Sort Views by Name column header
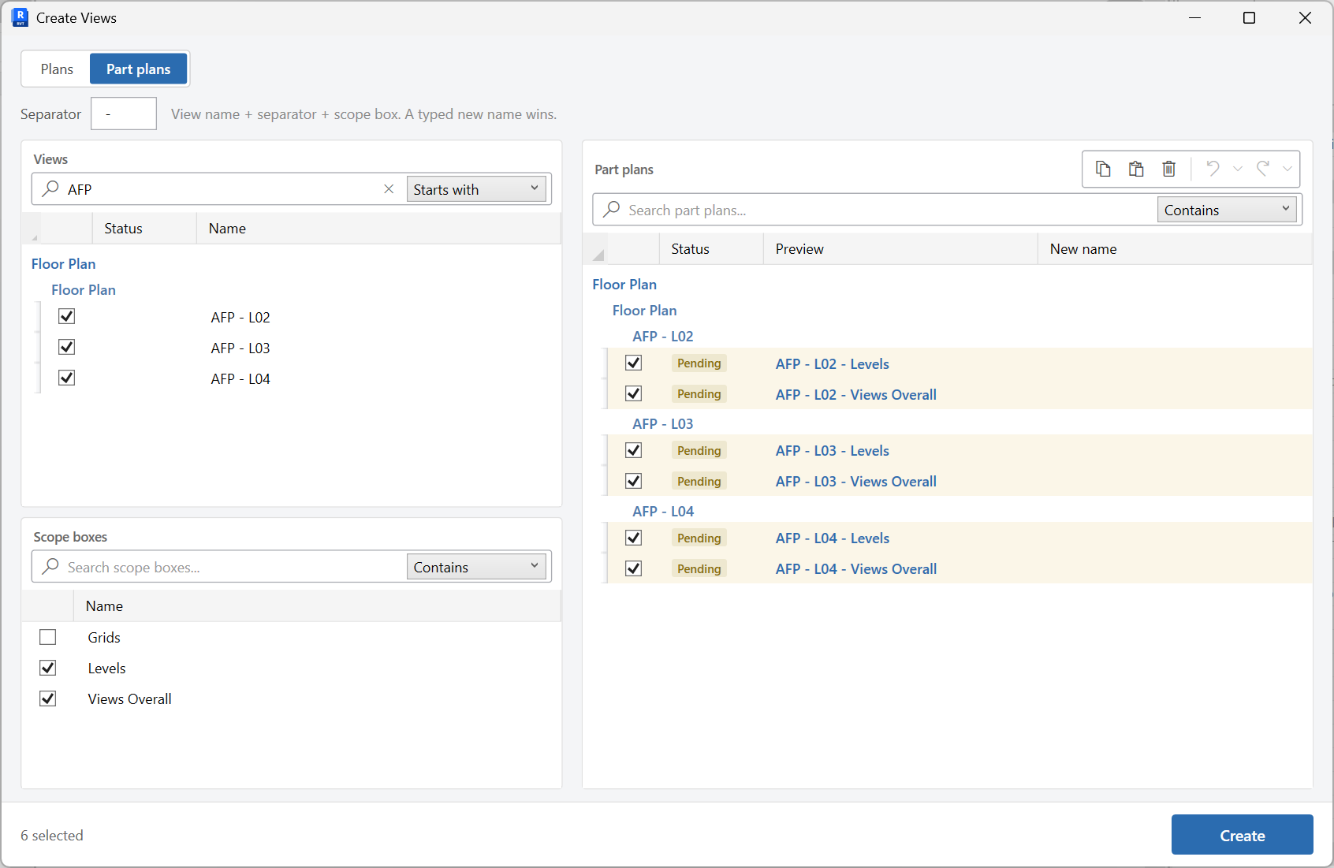Image resolution: width=1334 pixels, height=868 pixels. (378, 229)
